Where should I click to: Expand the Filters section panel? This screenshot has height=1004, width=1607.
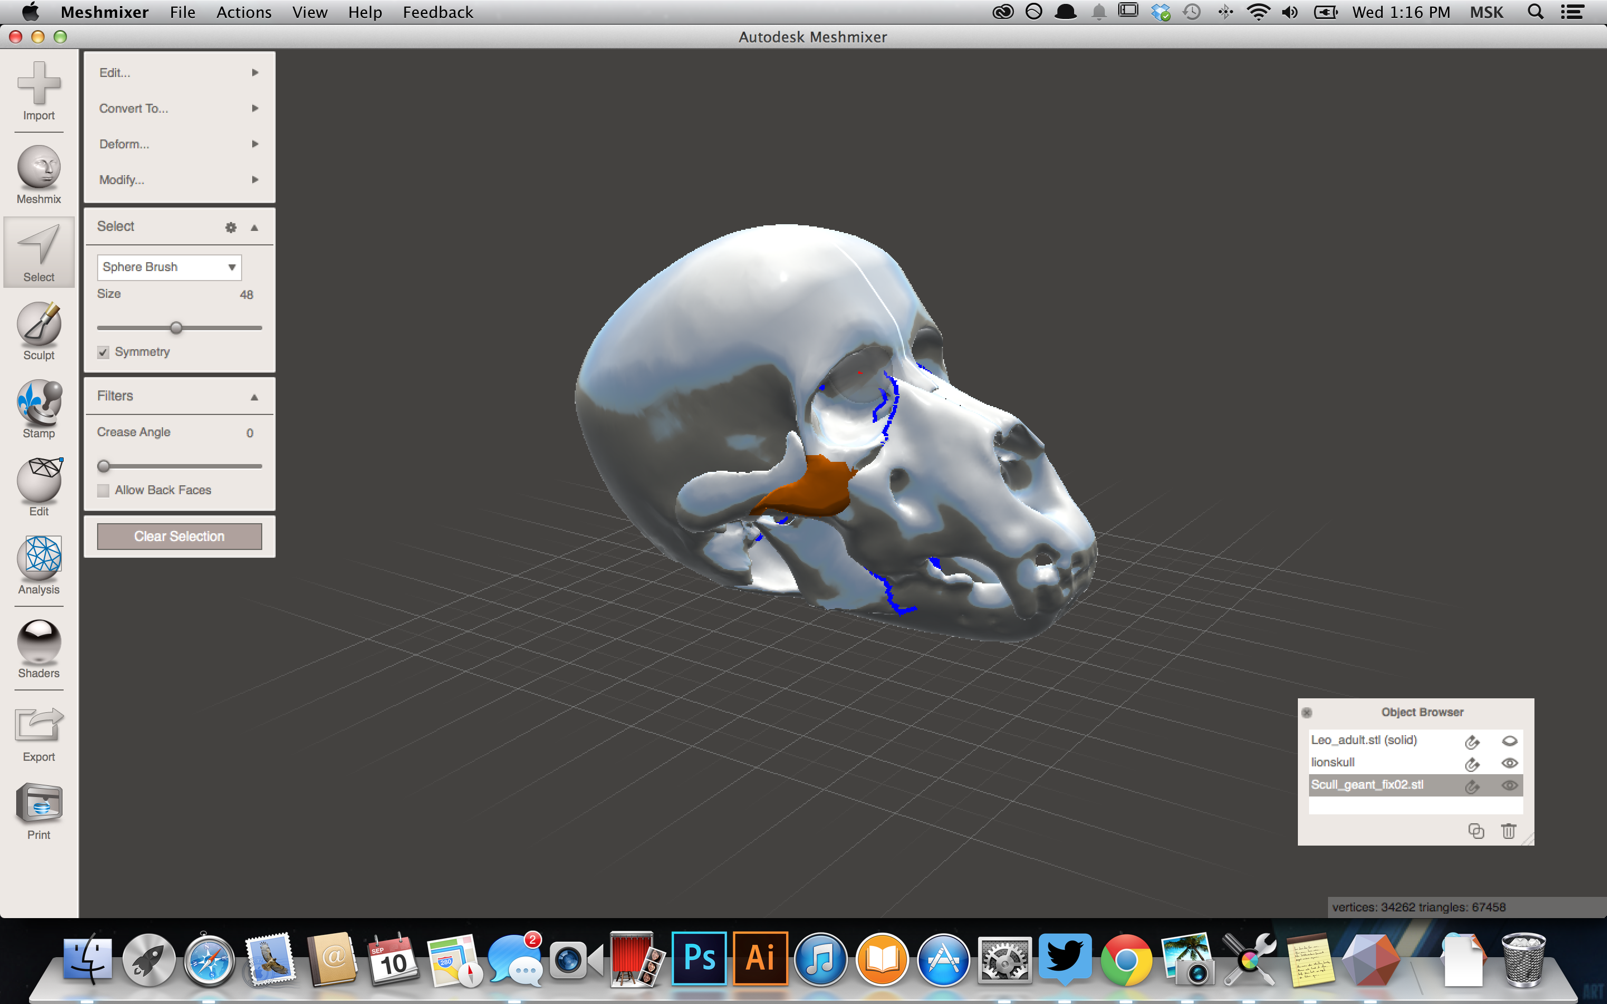tap(253, 395)
